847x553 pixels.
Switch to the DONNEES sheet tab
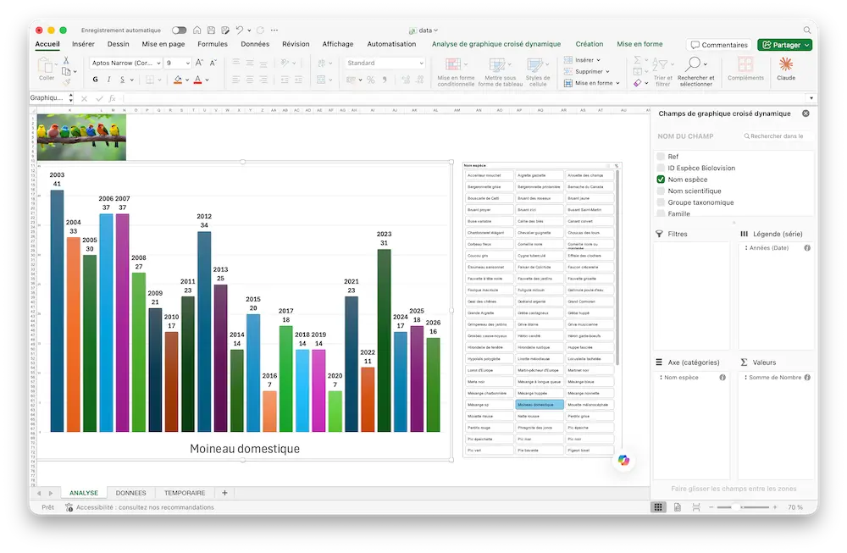click(130, 493)
